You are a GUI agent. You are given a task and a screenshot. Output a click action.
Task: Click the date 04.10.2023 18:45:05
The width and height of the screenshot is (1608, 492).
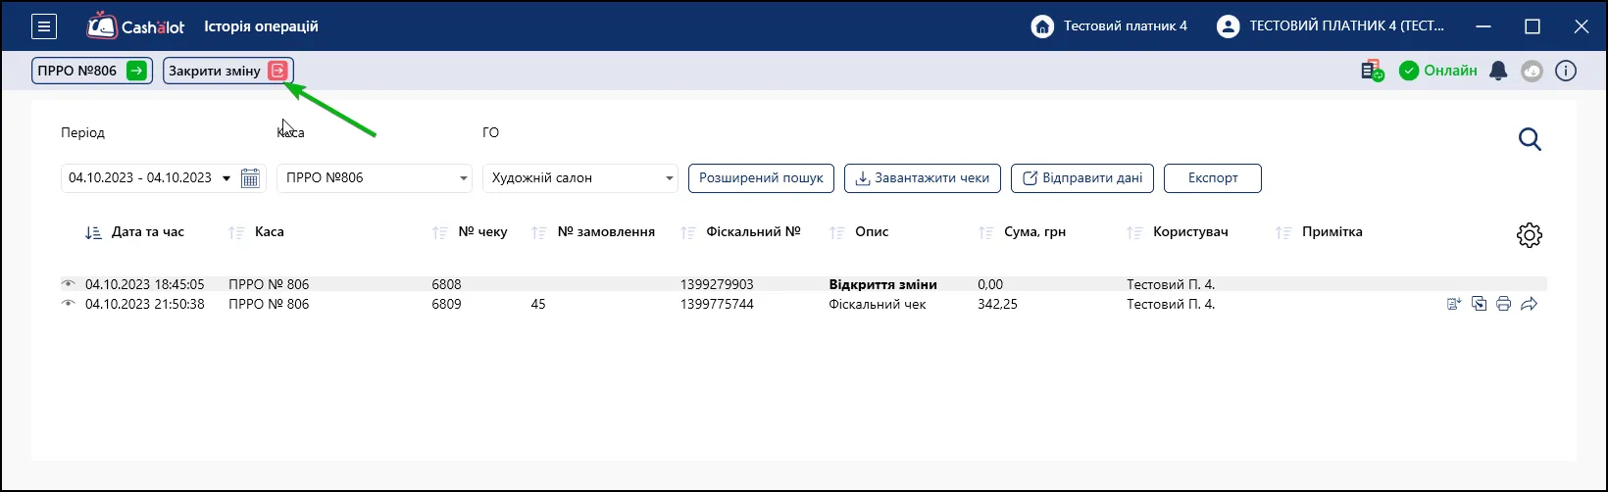[145, 284]
